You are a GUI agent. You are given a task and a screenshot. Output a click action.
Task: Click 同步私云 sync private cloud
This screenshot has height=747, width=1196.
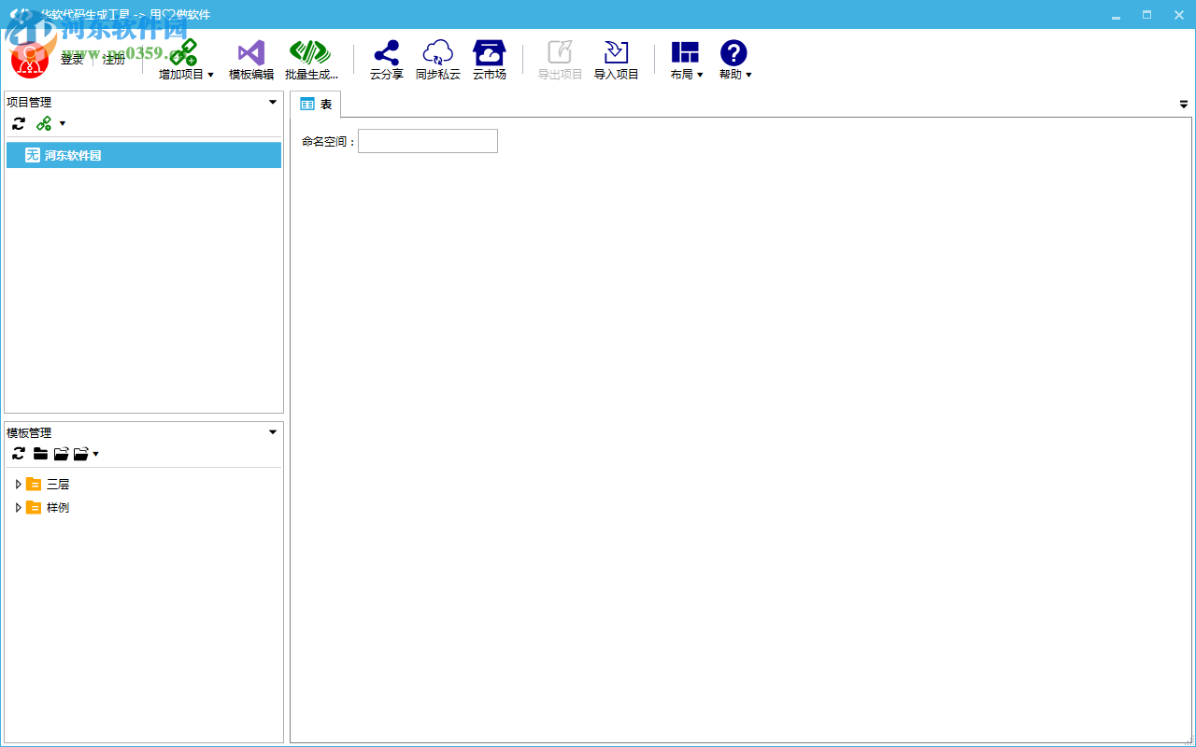pyautogui.click(x=438, y=61)
